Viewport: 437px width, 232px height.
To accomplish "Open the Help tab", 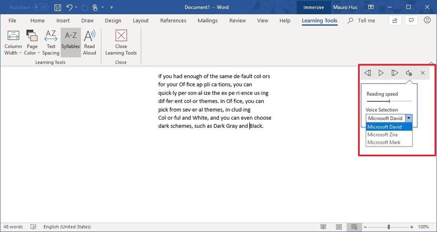I will [285, 21].
